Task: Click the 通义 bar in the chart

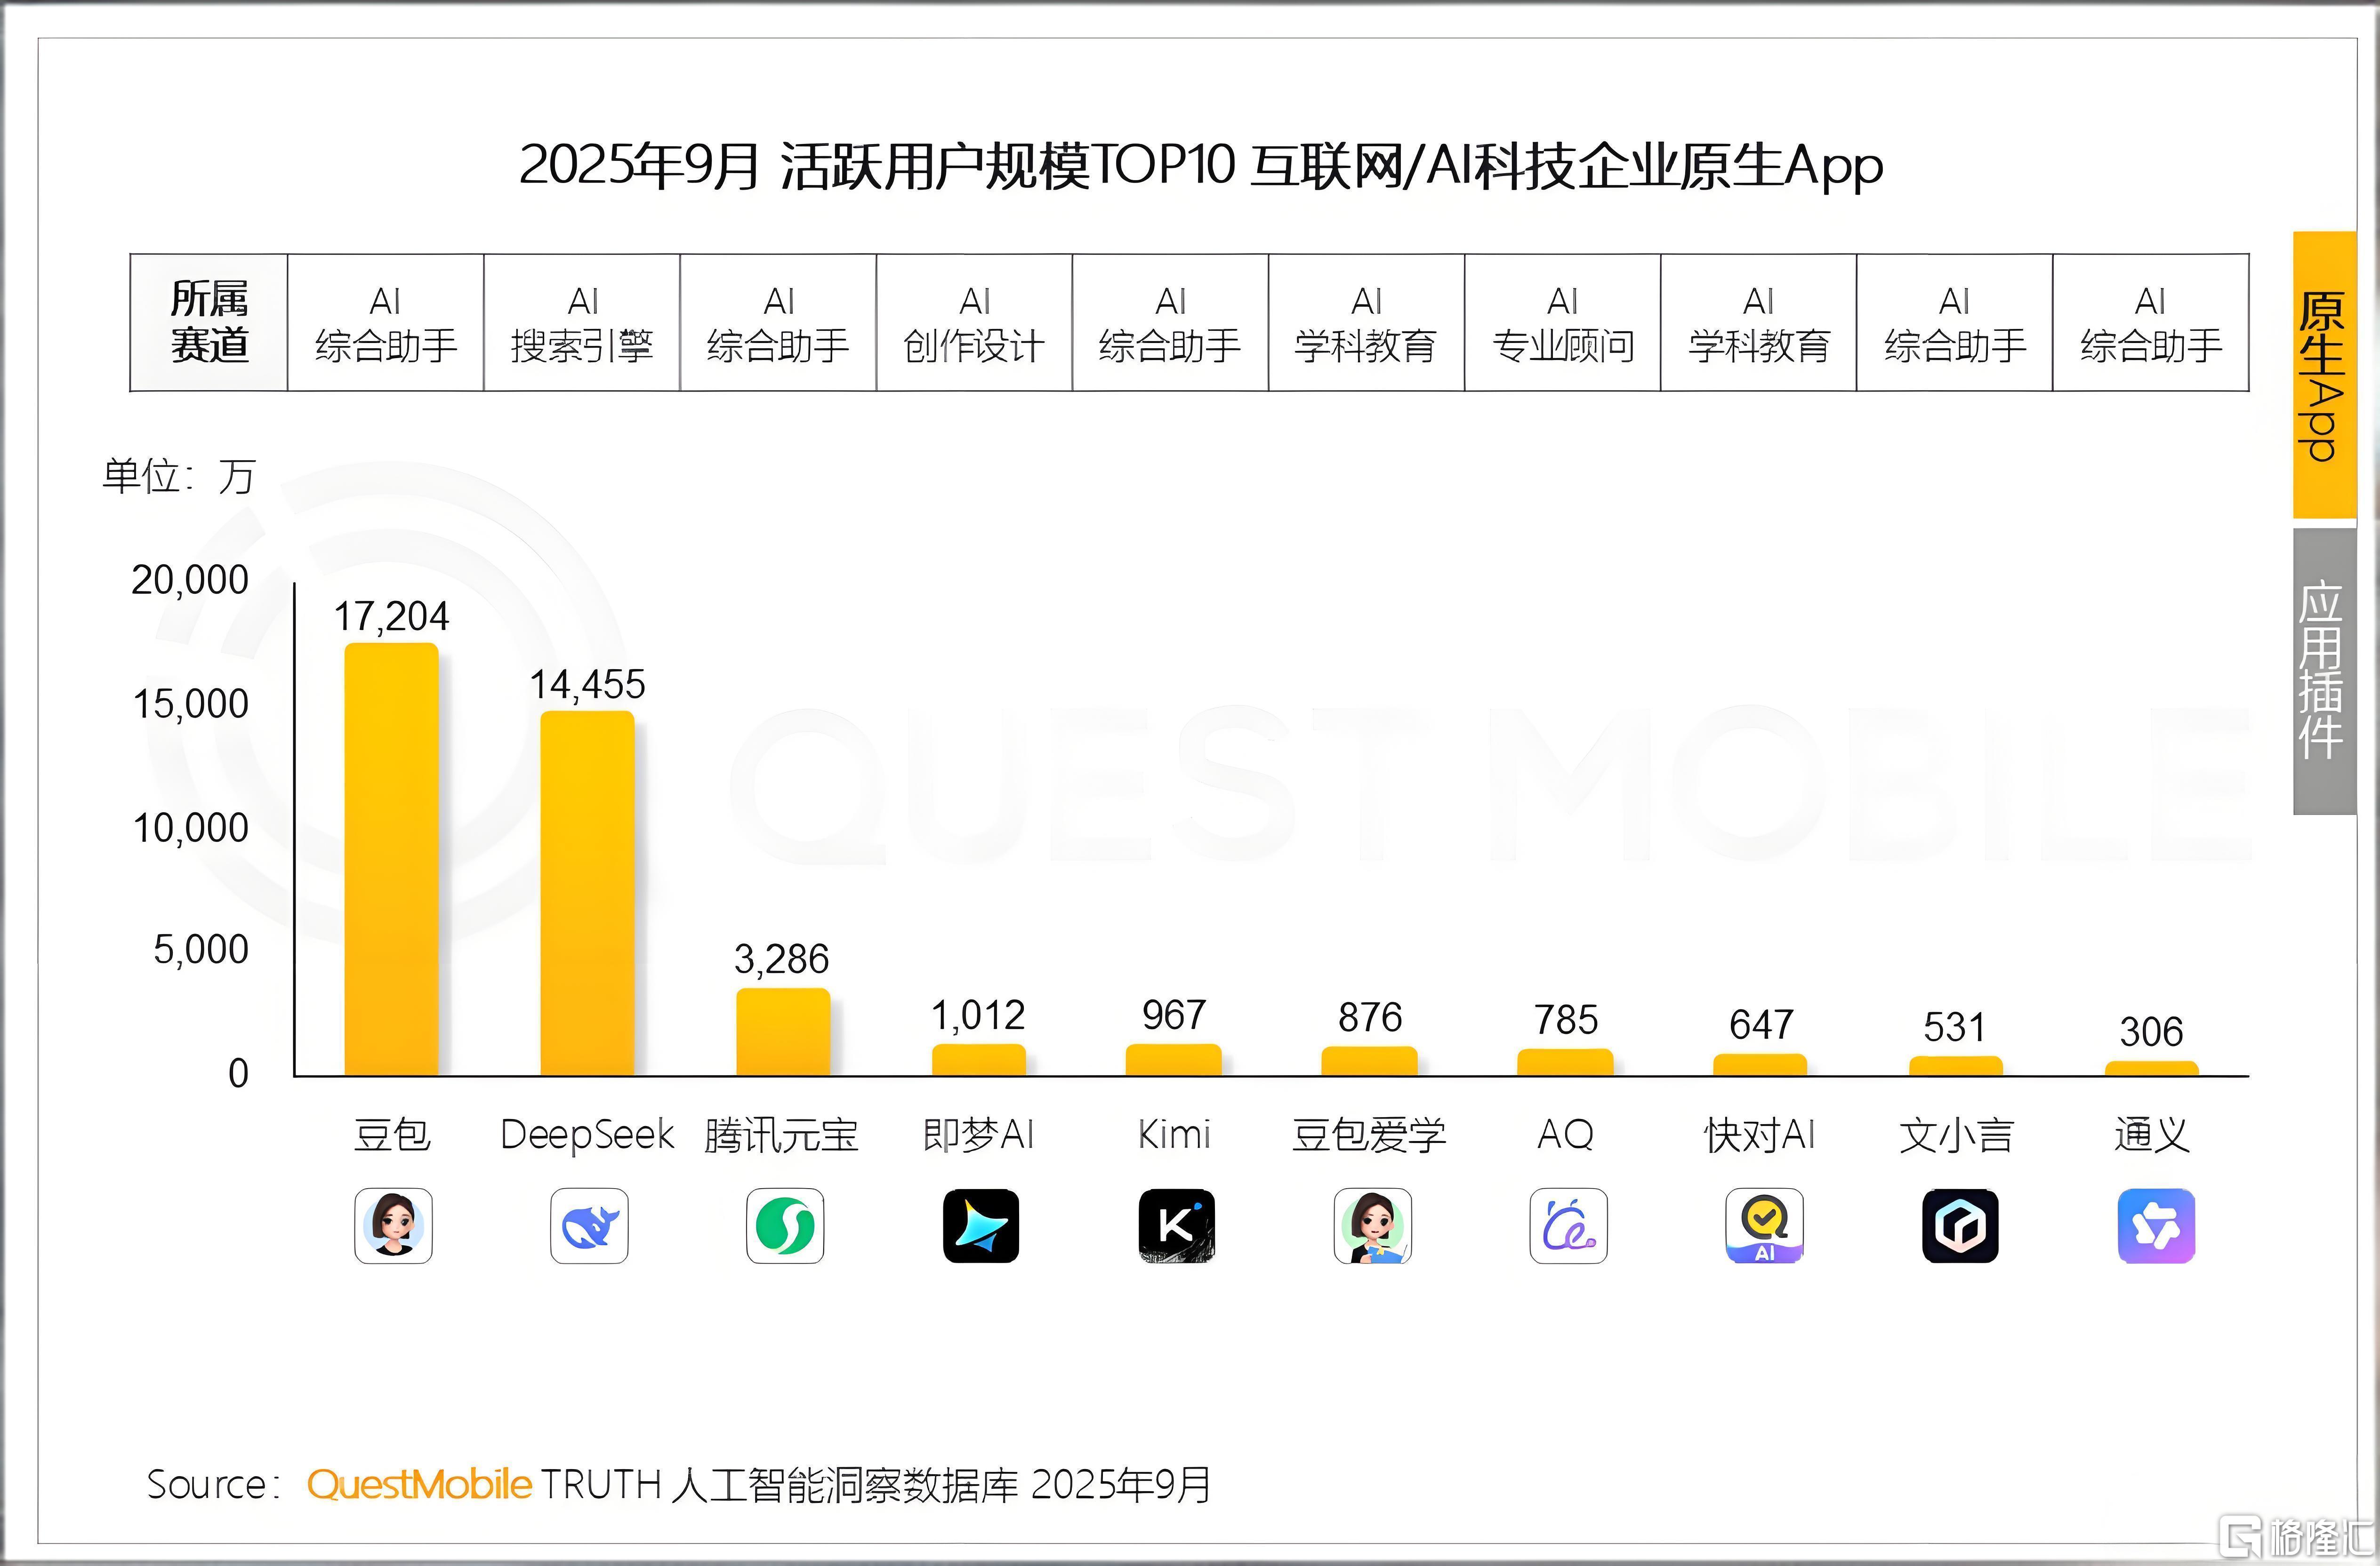Action: 2152,1068
